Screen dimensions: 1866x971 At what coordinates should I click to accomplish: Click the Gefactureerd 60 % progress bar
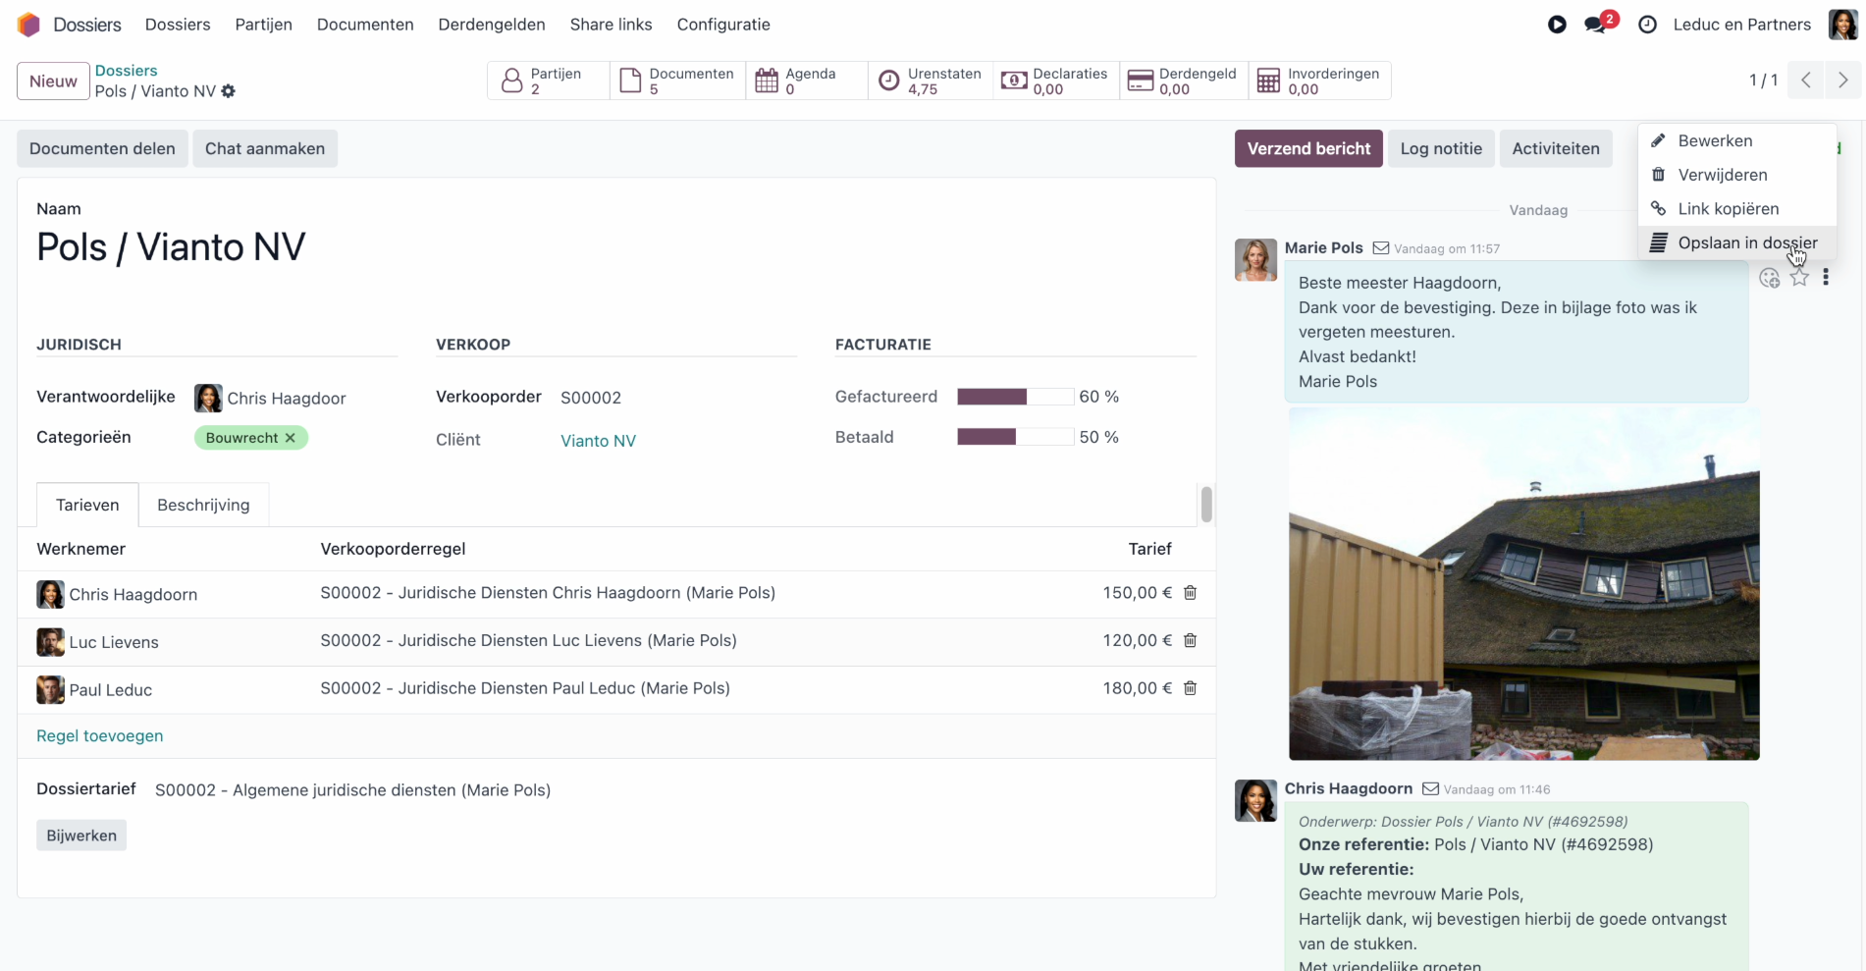pyautogui.click(x=1015, y=397)
